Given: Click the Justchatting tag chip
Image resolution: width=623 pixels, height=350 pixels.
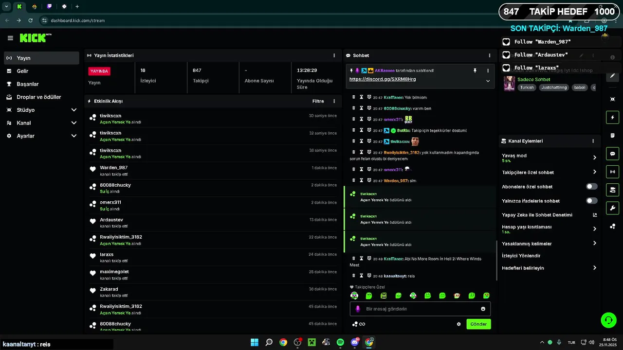Looking at the screenshot, I should coord(554,87).
